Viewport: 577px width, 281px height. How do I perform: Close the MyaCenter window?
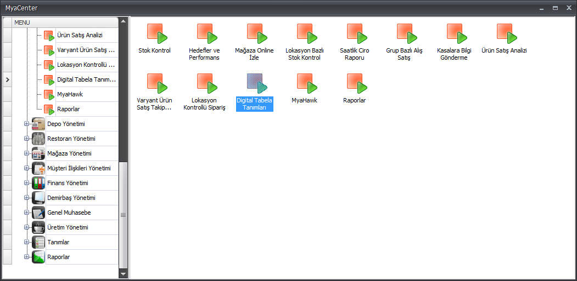pos(569,8)
